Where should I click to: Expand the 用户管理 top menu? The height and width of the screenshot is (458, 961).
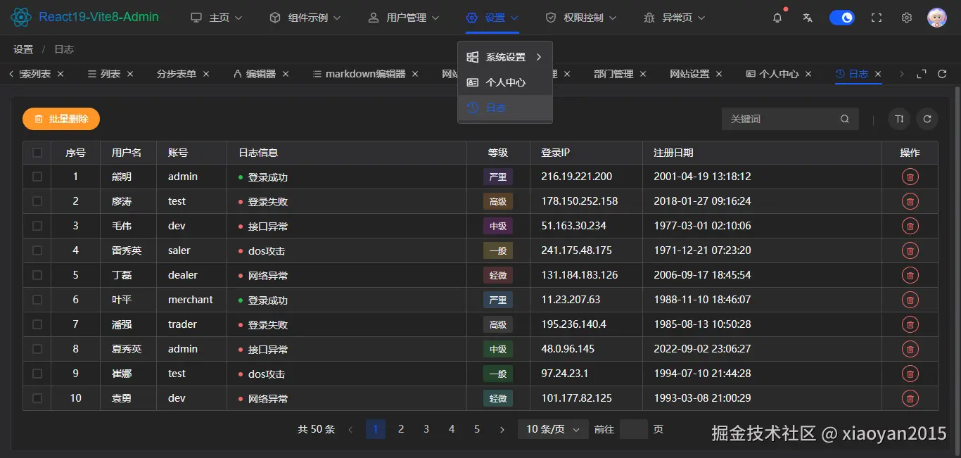point(404,18)
